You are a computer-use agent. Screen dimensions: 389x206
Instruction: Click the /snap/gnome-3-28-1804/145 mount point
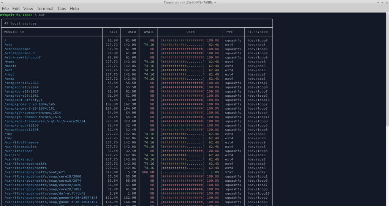[x=30, y=104]
